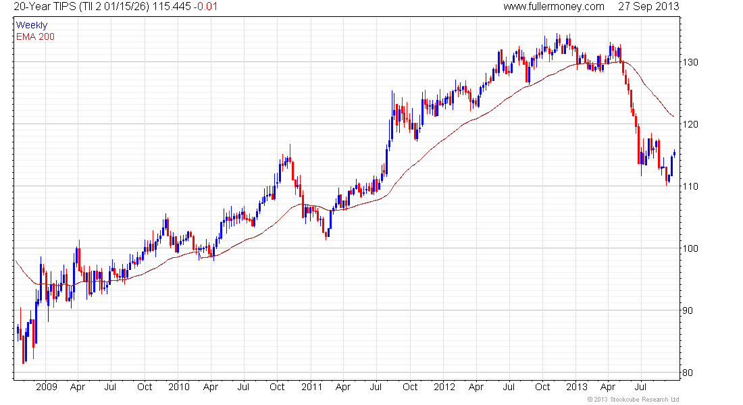Click the 90 price axis label
This screenshot has width=743, height=405.
pyautogui.click(x=687, y=310)
